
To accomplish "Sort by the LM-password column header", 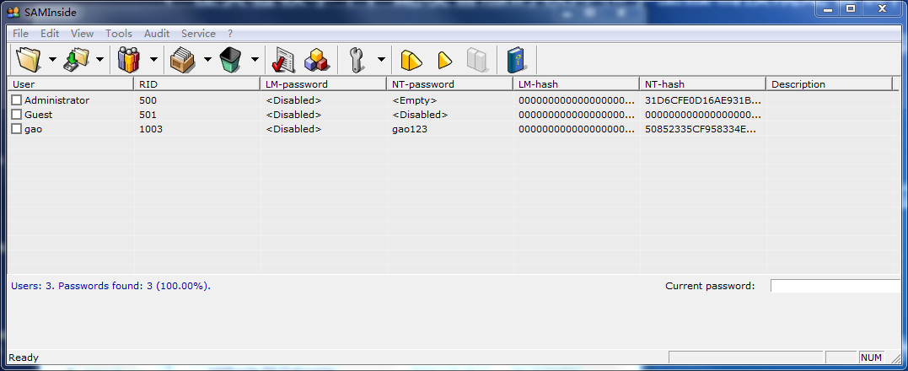I will [323, 84].
